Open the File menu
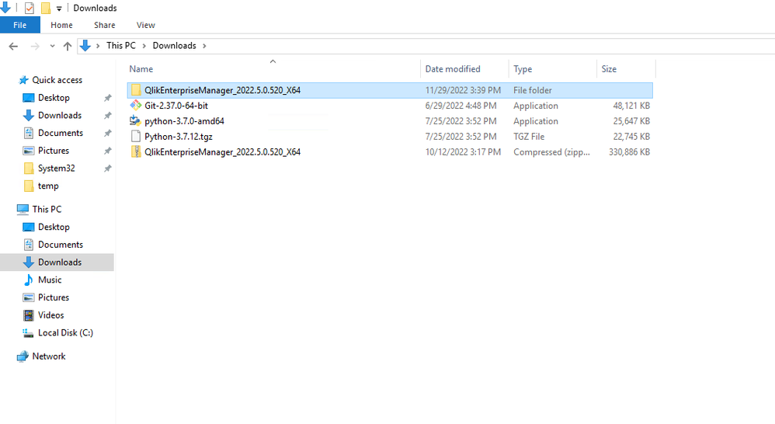Viewport: 775px width, 424px height. coord(19,25)
